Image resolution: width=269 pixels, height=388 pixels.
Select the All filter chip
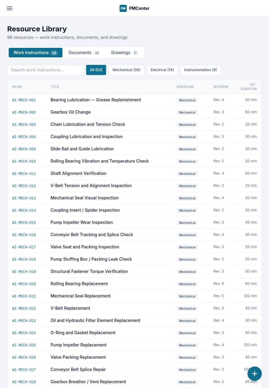[96, 70]
